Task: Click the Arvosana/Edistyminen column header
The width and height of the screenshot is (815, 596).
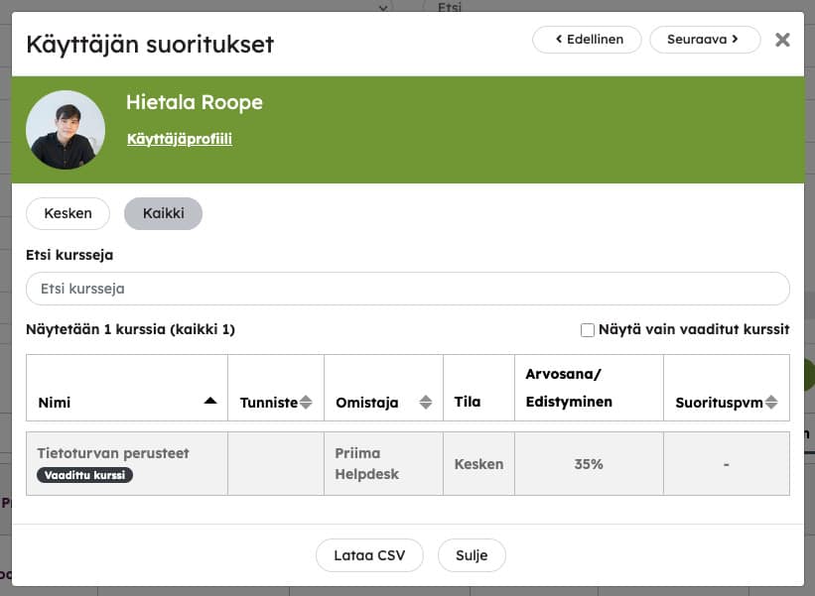Action: pos(589,388)
